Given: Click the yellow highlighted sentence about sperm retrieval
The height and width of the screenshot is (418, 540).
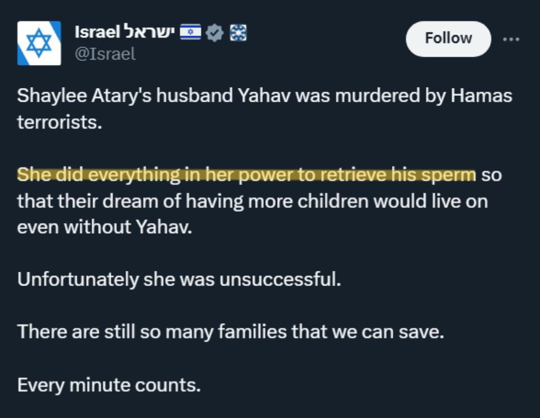Looking at the screenshot, I should tap(246, 175).
